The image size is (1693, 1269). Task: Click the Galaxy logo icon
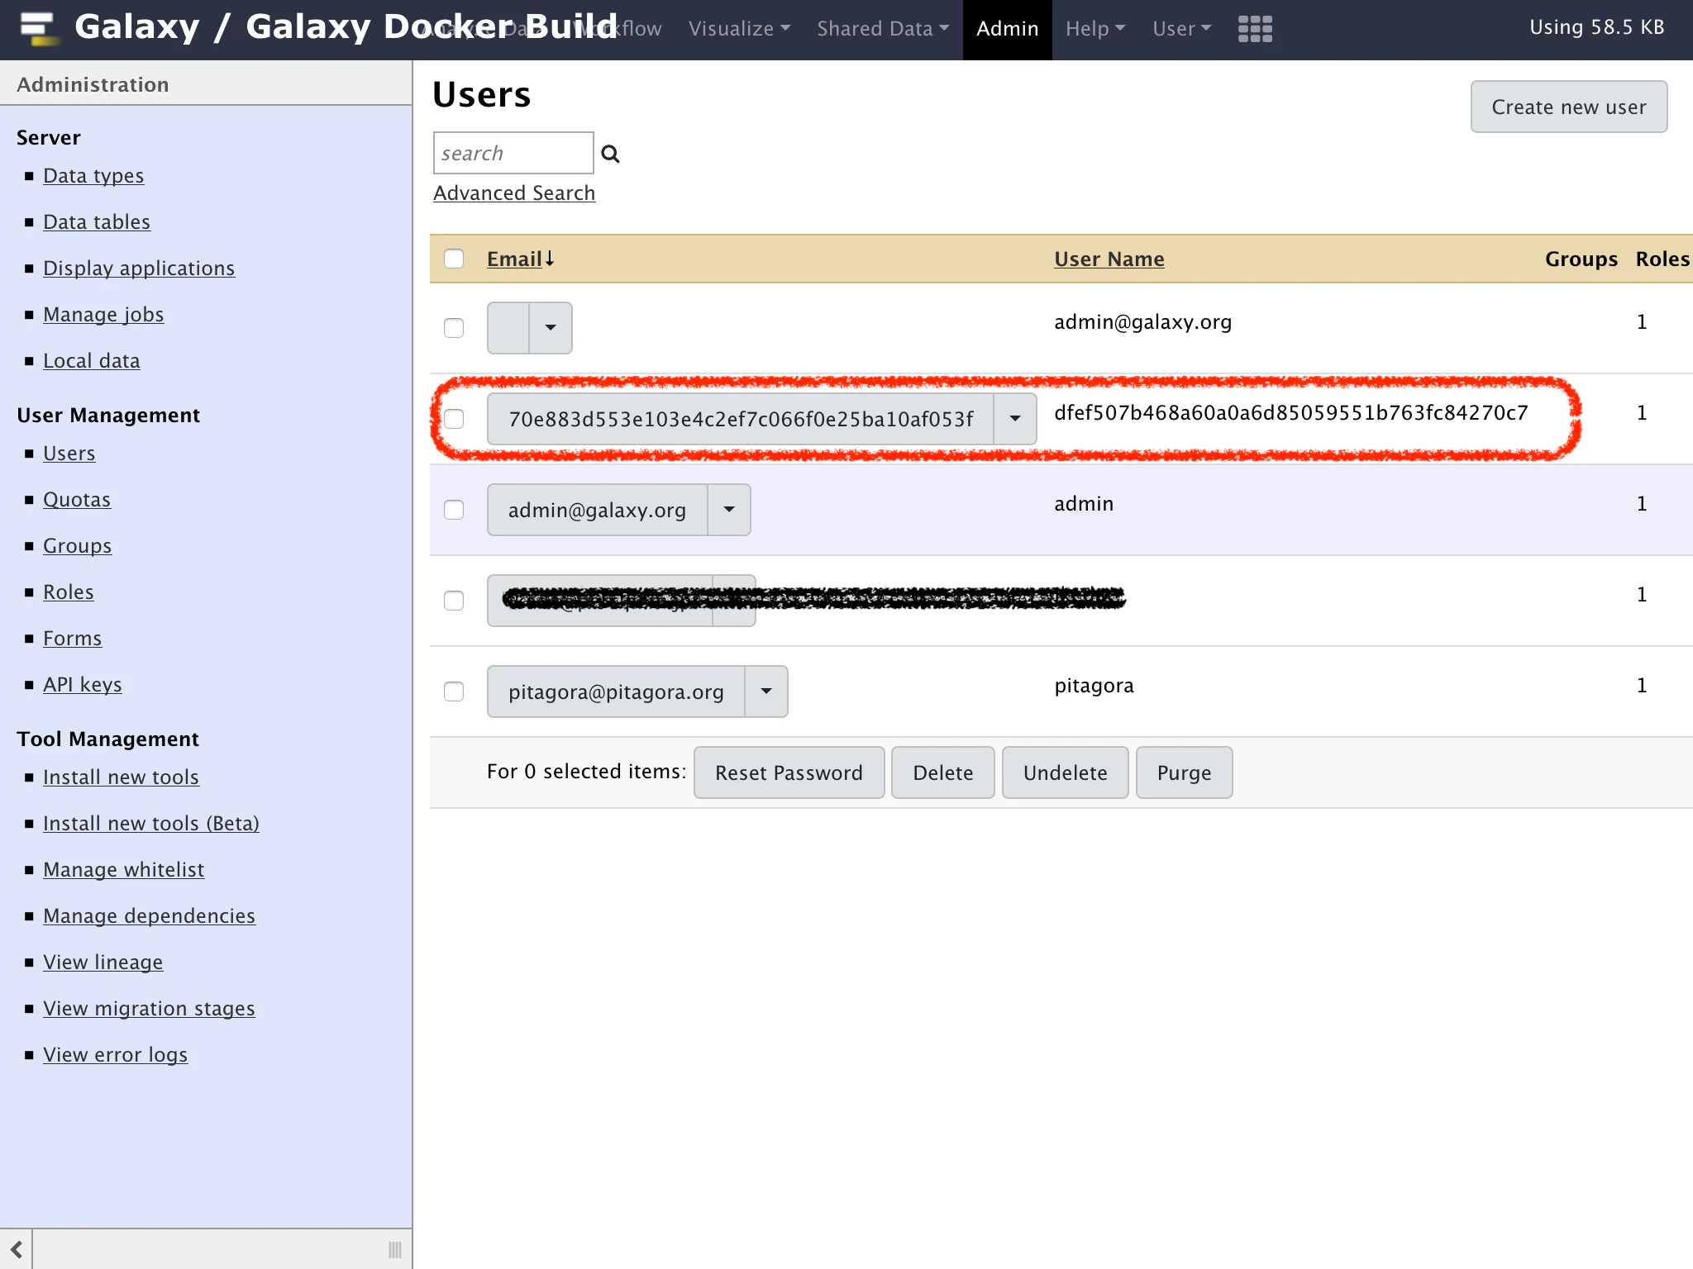point(39,29)
